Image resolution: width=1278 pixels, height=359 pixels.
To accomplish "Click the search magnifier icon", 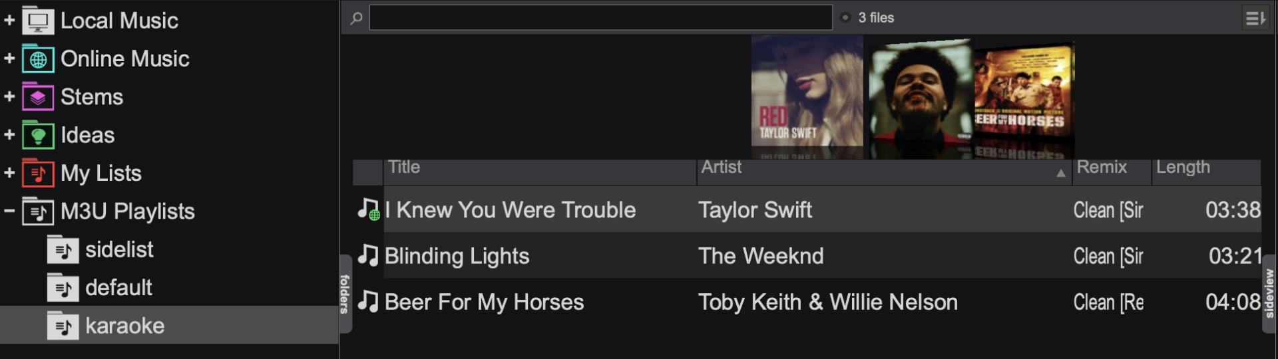I will 357,18.
